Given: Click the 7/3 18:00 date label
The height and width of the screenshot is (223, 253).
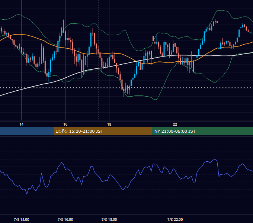Looking at the screenshot, I should pyautogui.click(x=109, y=219).
